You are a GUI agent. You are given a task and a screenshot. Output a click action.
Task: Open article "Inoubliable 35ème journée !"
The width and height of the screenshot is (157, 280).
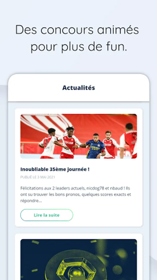(55, 169)
